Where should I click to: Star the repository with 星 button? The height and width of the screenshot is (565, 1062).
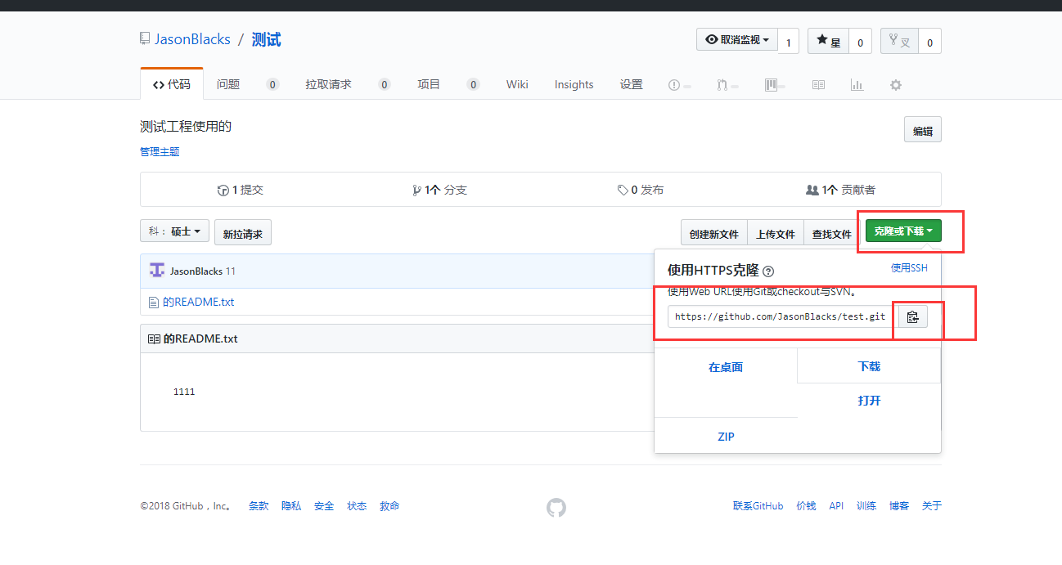(x=828, y=41)
